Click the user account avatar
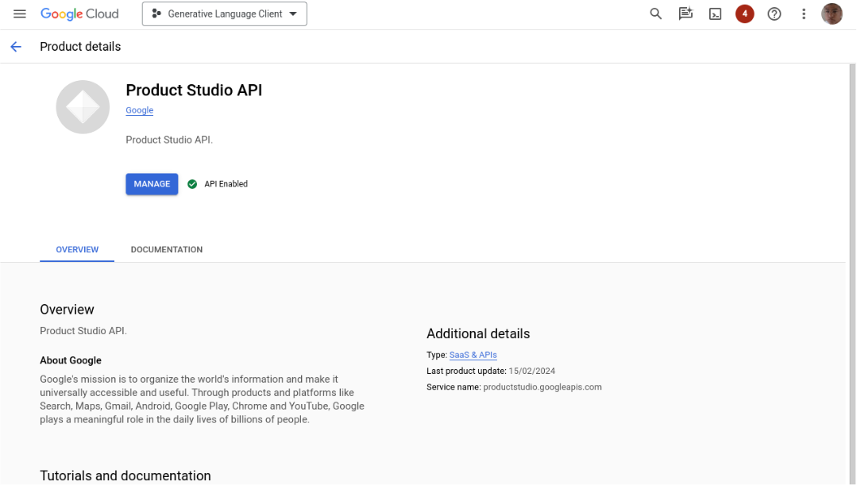The image size is (857, 485). [832, 14]
